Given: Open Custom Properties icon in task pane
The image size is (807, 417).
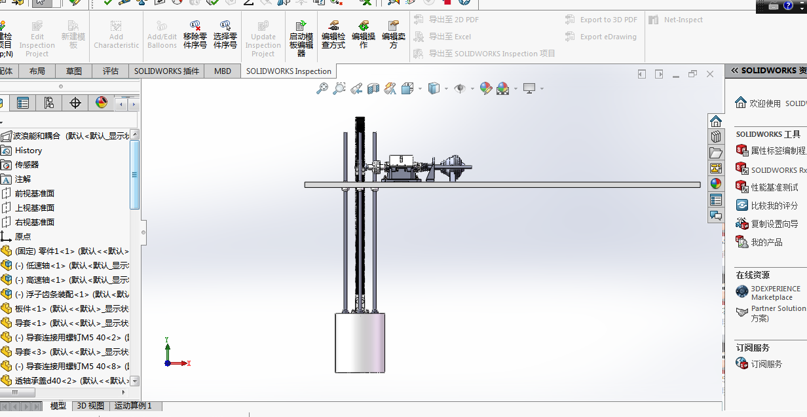Looking at the screenshot, I should 716,200.
